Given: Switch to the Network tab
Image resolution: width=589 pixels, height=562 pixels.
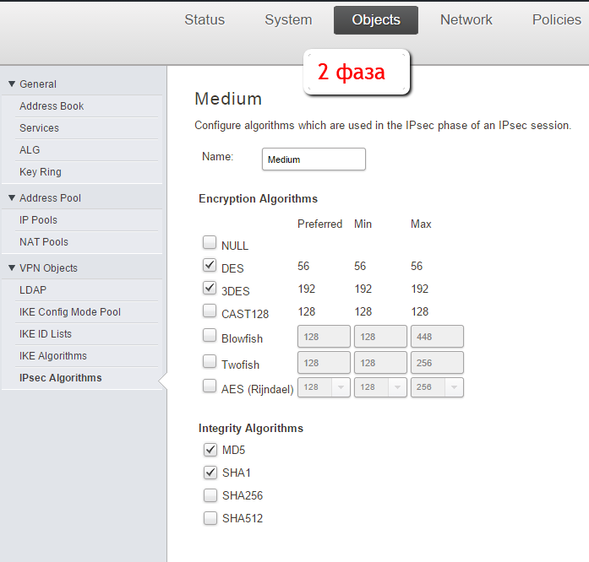Looking at the screenshot, I should (466, 20).
